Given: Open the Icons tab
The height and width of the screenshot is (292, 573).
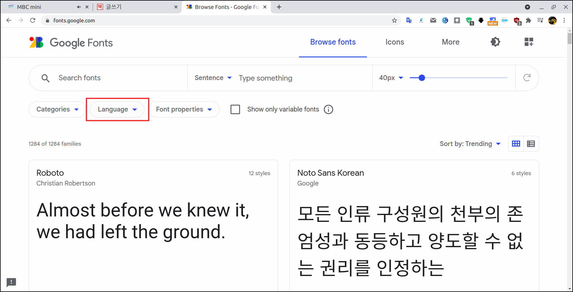Looking at the screenshot, I should click(x=395, y=42).
